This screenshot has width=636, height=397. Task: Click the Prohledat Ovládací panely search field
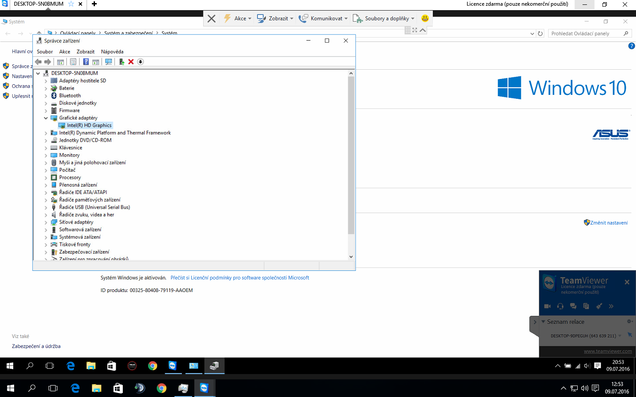coord(589,34)
